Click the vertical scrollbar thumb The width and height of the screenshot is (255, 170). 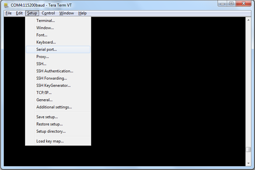pyautogui.click(x=248, y=150)
